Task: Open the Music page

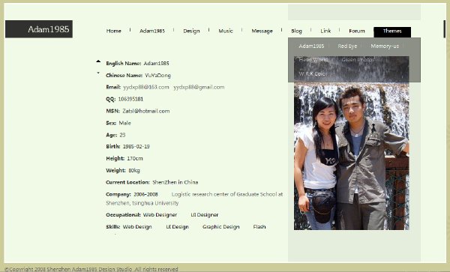Action: click(226, 31)
